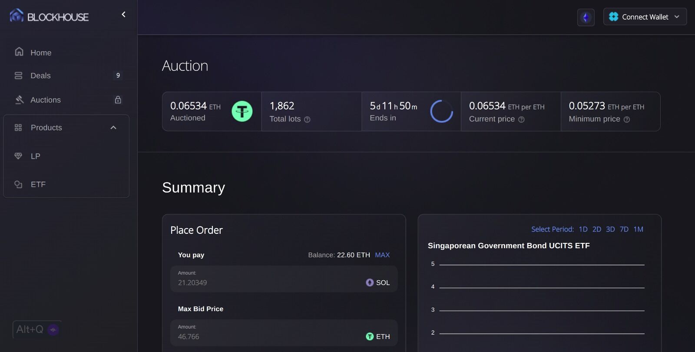
Task: Select the 7D chart period
Action: pyautogui.click(x=624, y=229)
